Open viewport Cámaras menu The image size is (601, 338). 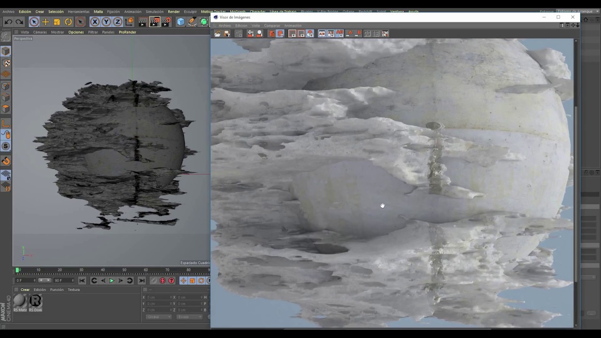tap(40, 32)
